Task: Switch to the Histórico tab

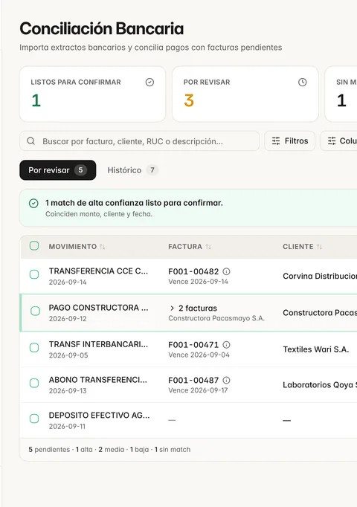Action: click(132, 170)
